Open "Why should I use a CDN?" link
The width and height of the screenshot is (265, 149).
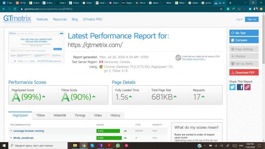point(194,59)
